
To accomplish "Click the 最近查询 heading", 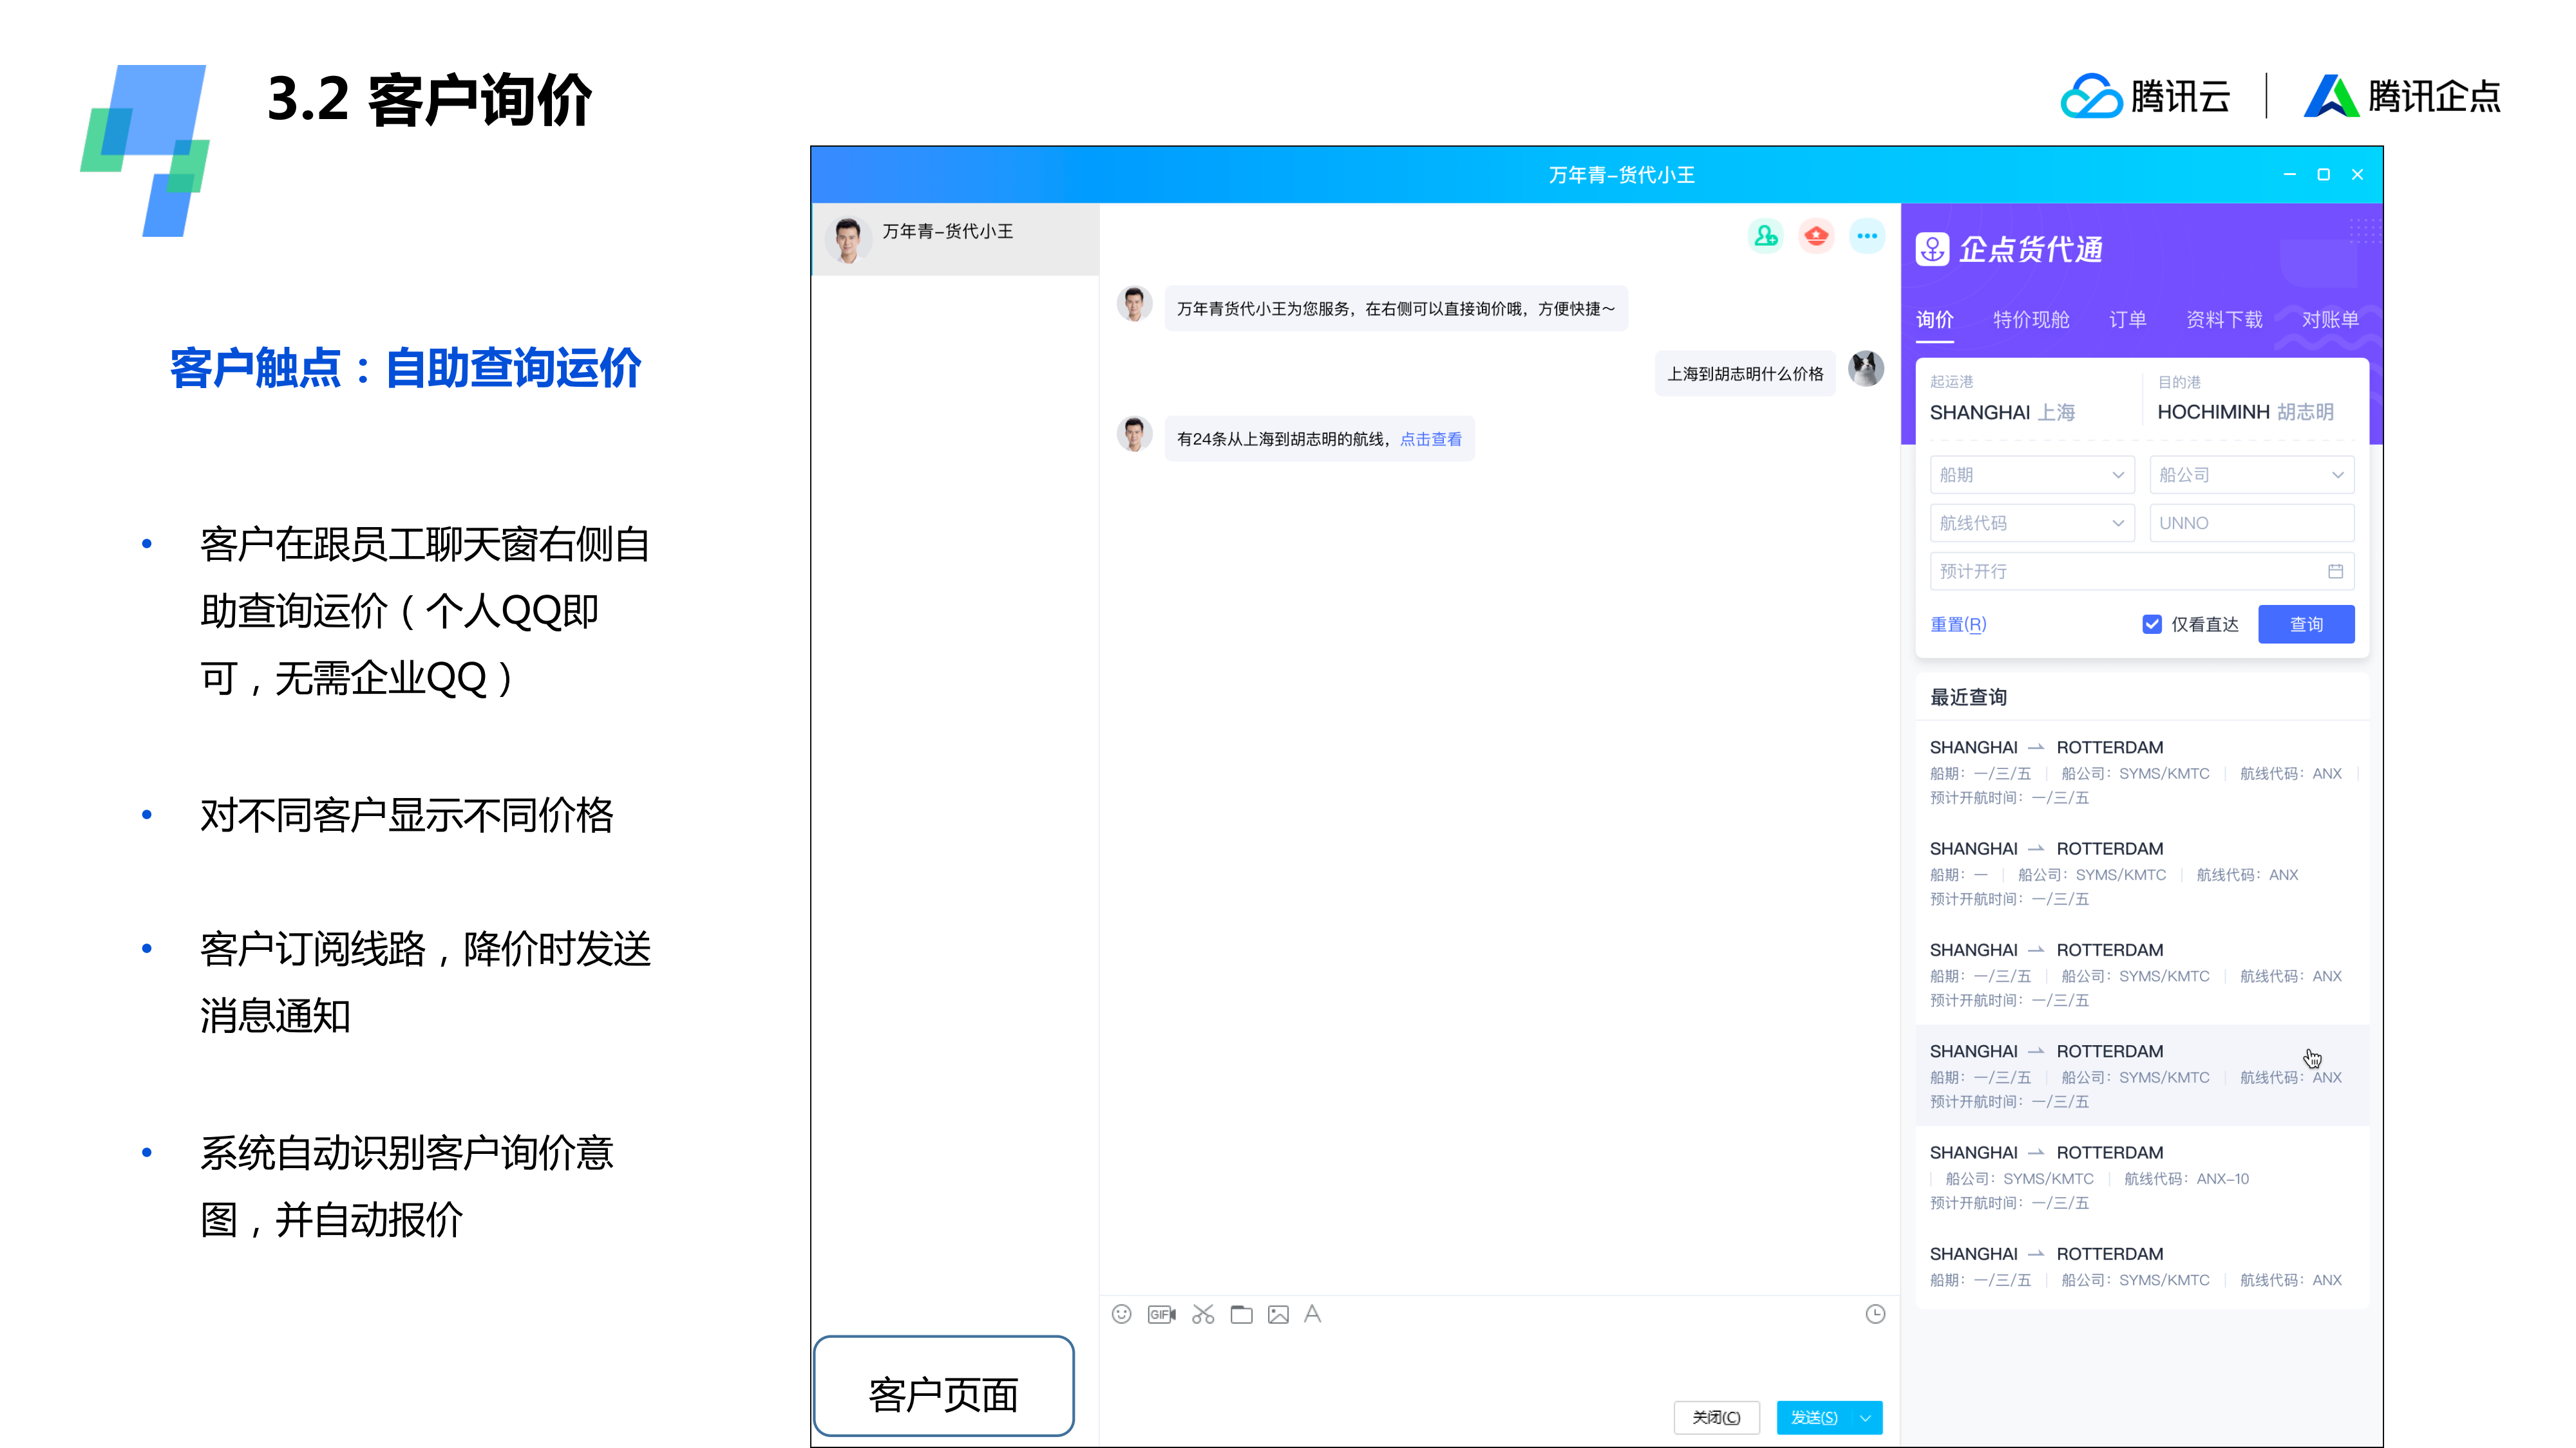I will pyautogui.click(x=1968, y=696).
